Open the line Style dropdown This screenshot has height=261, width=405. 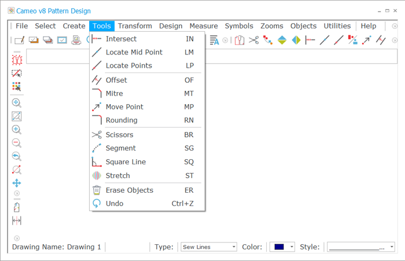click(361, 247)
